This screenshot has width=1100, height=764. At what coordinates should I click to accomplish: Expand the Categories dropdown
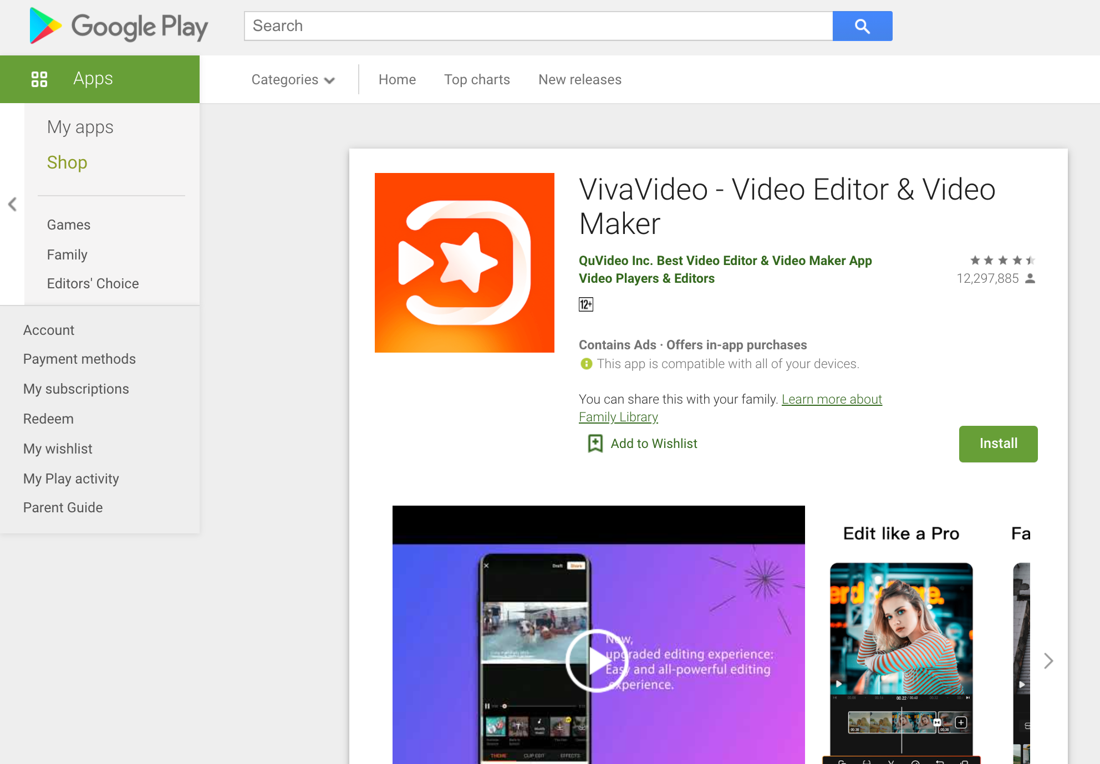point(293,80)
